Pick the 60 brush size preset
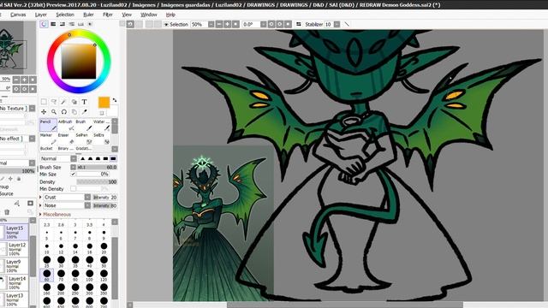 tap(47, 275)
